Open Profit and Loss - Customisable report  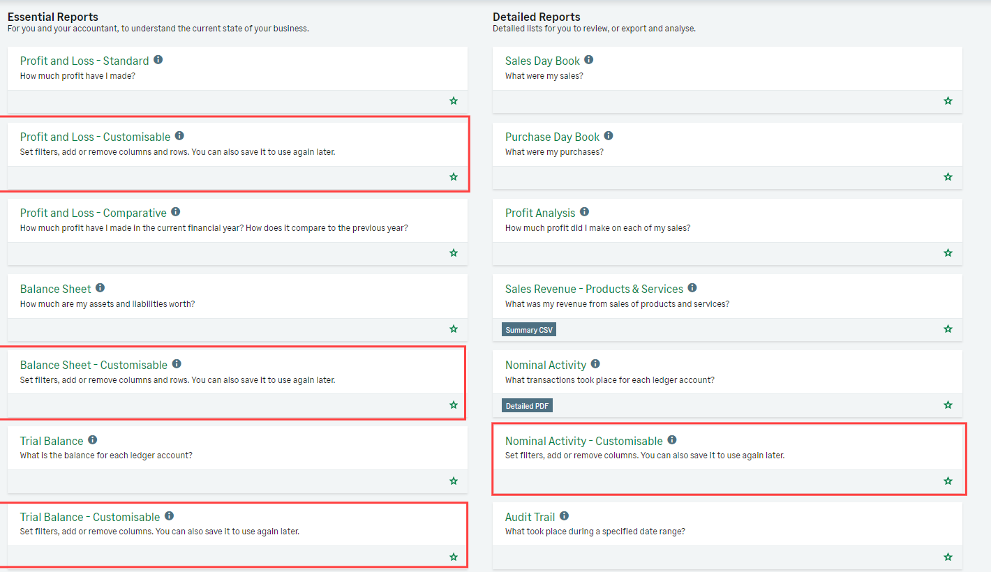[96, 137]
